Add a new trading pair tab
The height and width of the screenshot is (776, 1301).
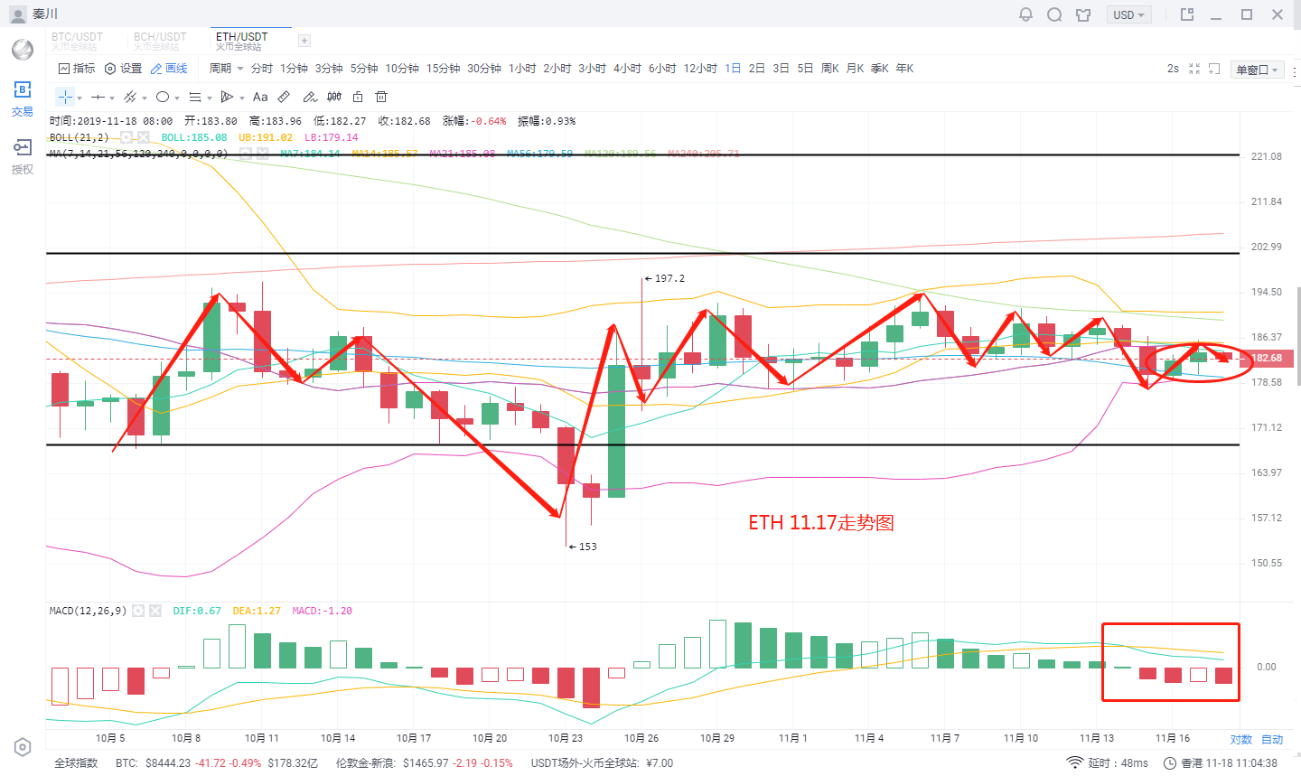(x=304, y=41)
